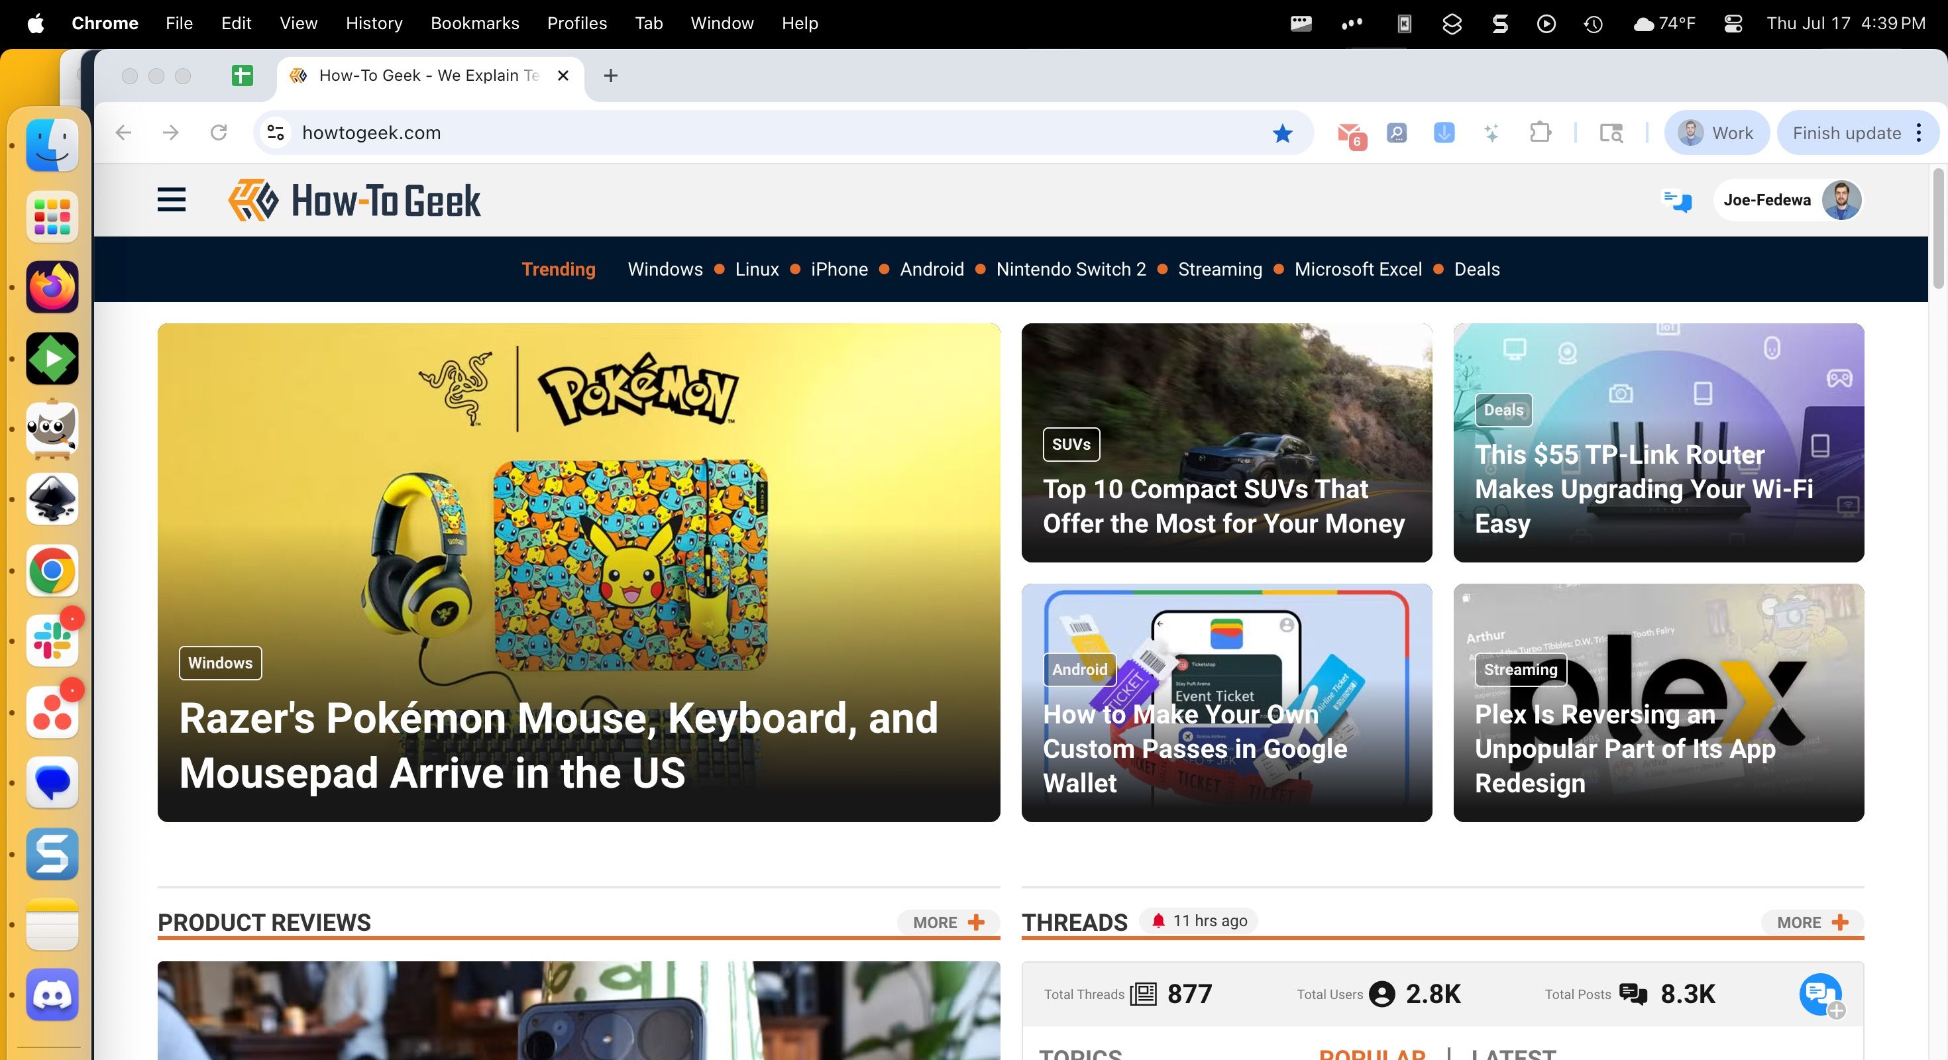Open Discord from the Dock
This screenshot has width=1948, height=1060.
52,994
